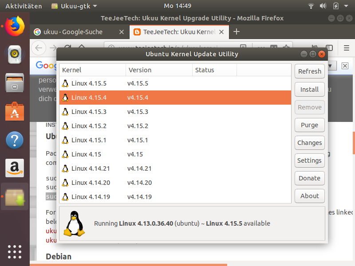Image resolution: width=355 pixels, height=266 pixels.
Task: Select the Linux 4.15.2 row
Action: (175, 126)
